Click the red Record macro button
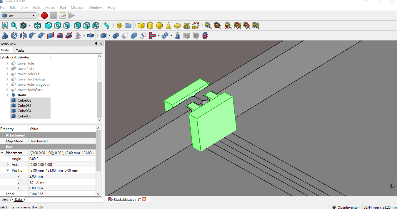397x209 pixels. 44,16
